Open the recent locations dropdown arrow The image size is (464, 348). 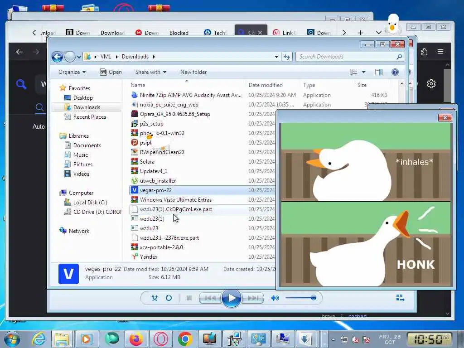(x=79, y=57)
